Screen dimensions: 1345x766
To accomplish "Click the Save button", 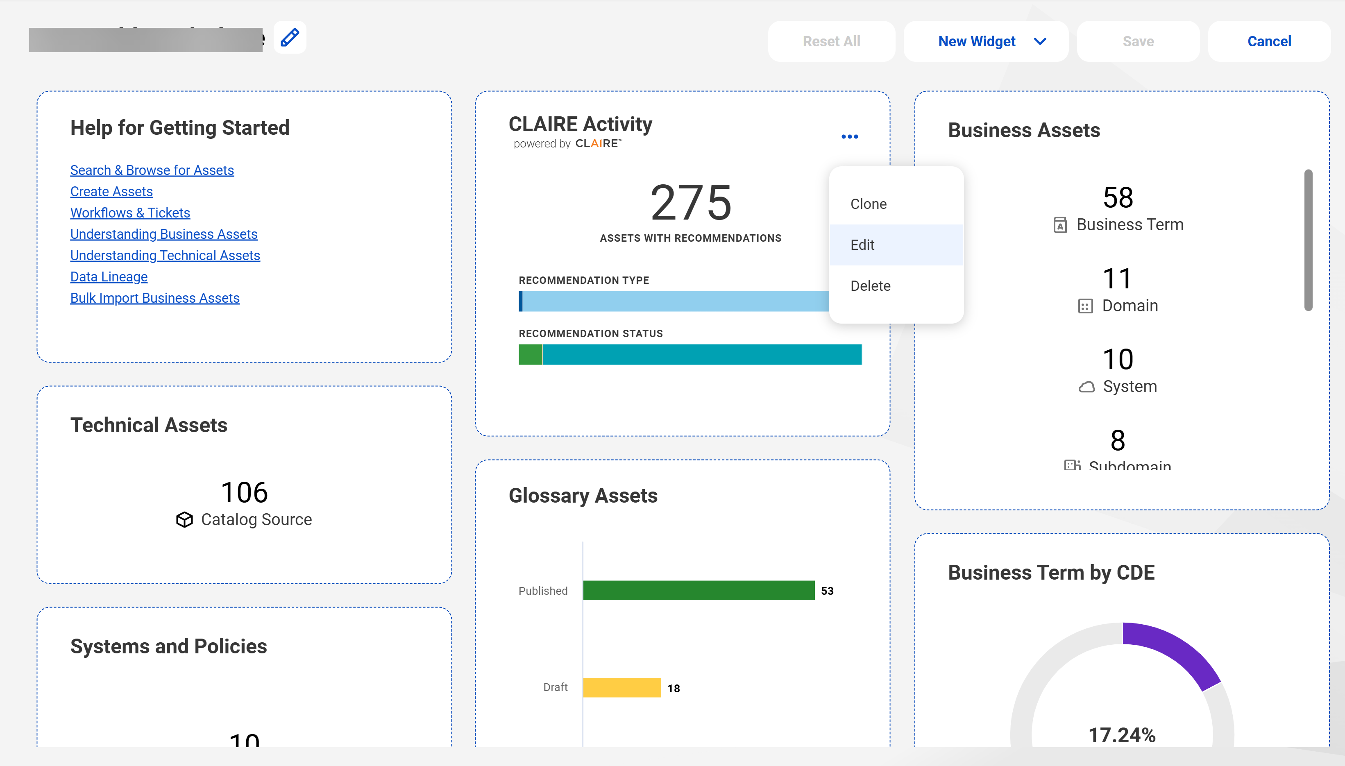I will pos(1138,41).
